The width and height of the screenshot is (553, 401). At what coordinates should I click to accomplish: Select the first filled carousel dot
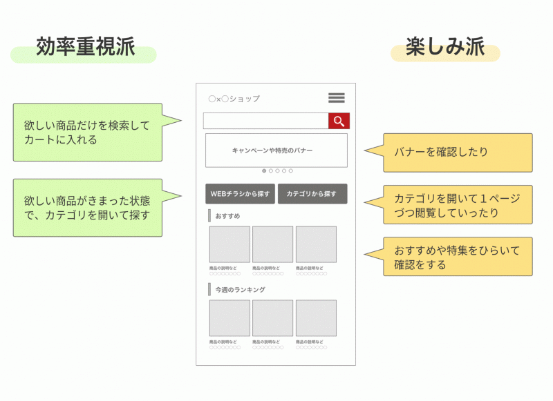tap(264, 170)
